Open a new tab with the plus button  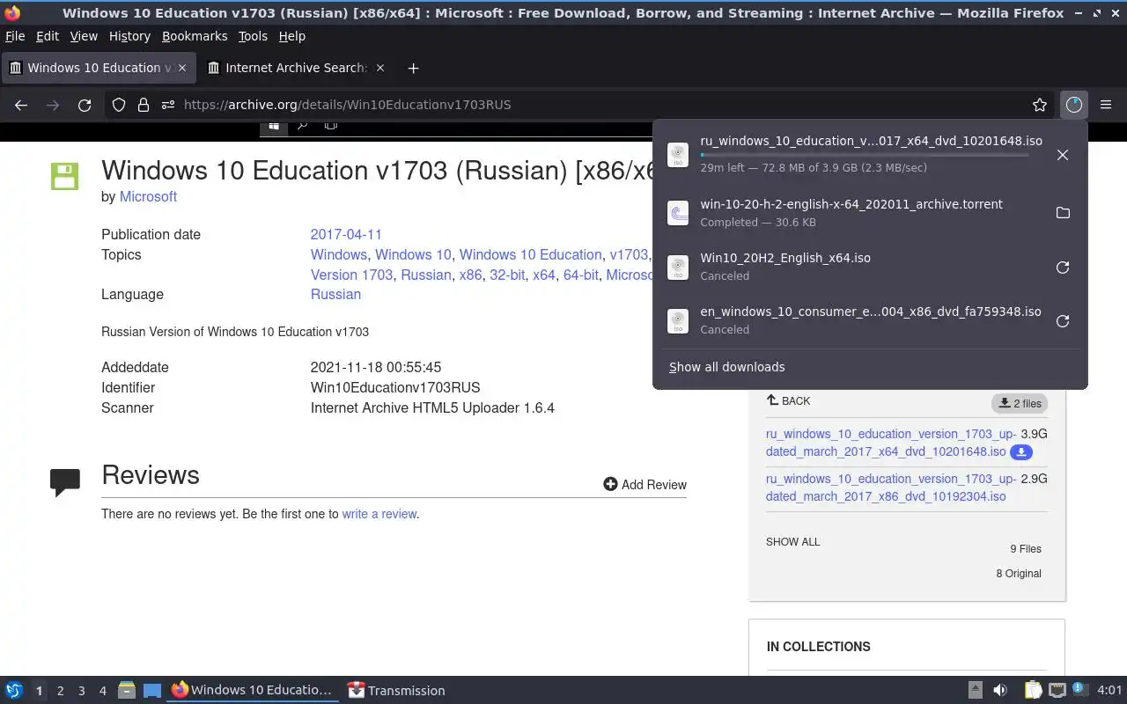tap(413, 68)
